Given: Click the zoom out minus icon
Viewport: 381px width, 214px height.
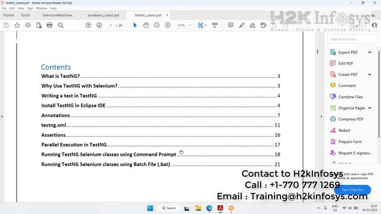Looking at the screenshot, I should [x=157, y=25].
